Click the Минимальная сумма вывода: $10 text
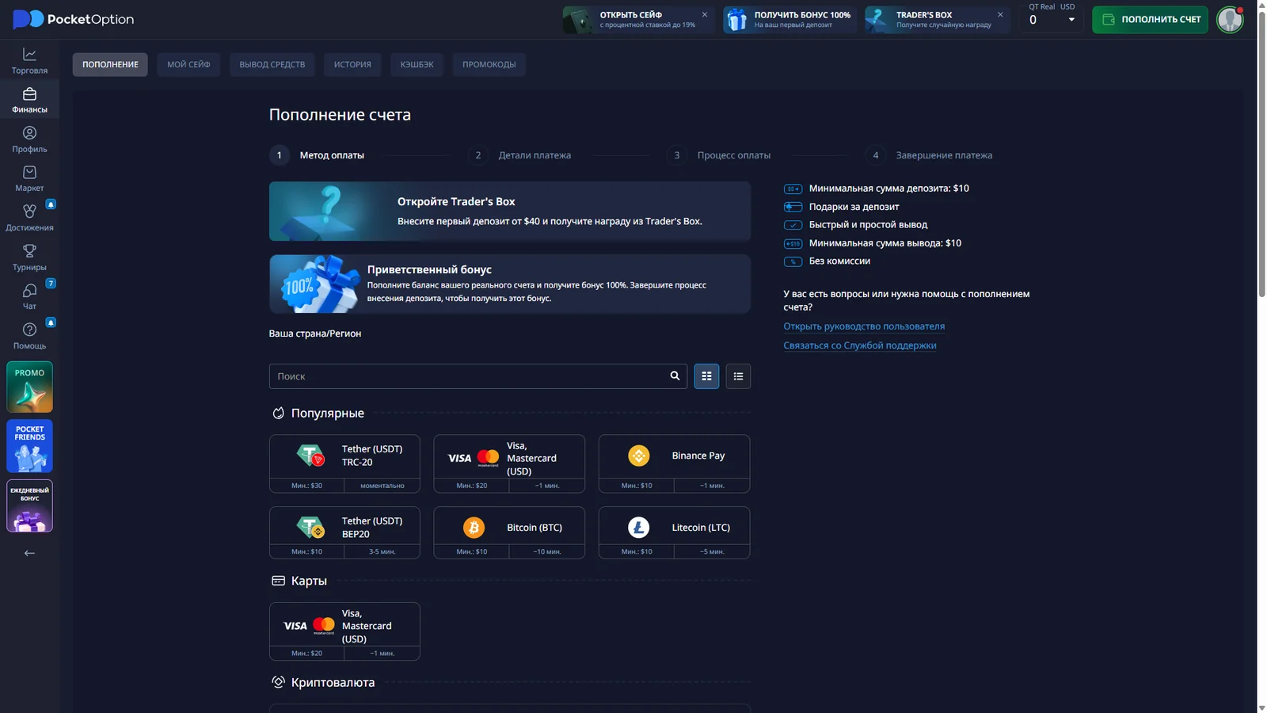Image resolution: width=1267 pixels, height=713 pixels. (x=885, y=243)
